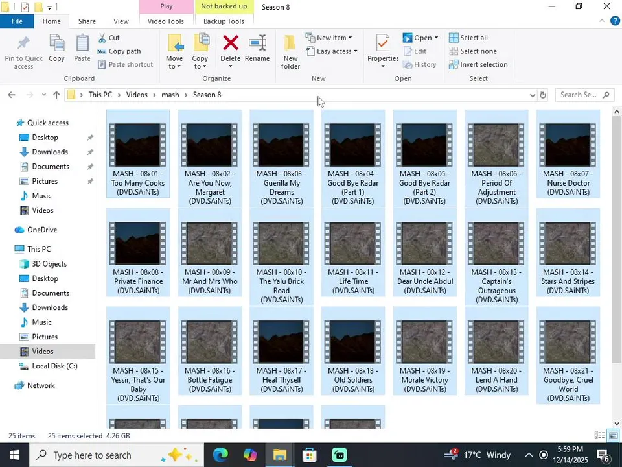Open the address bar history dropdown
Image resolution: width=622 pixels, height=467 pixels.
click(x=533, y=95)
